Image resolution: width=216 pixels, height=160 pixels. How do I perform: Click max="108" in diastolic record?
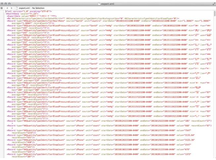17,90
